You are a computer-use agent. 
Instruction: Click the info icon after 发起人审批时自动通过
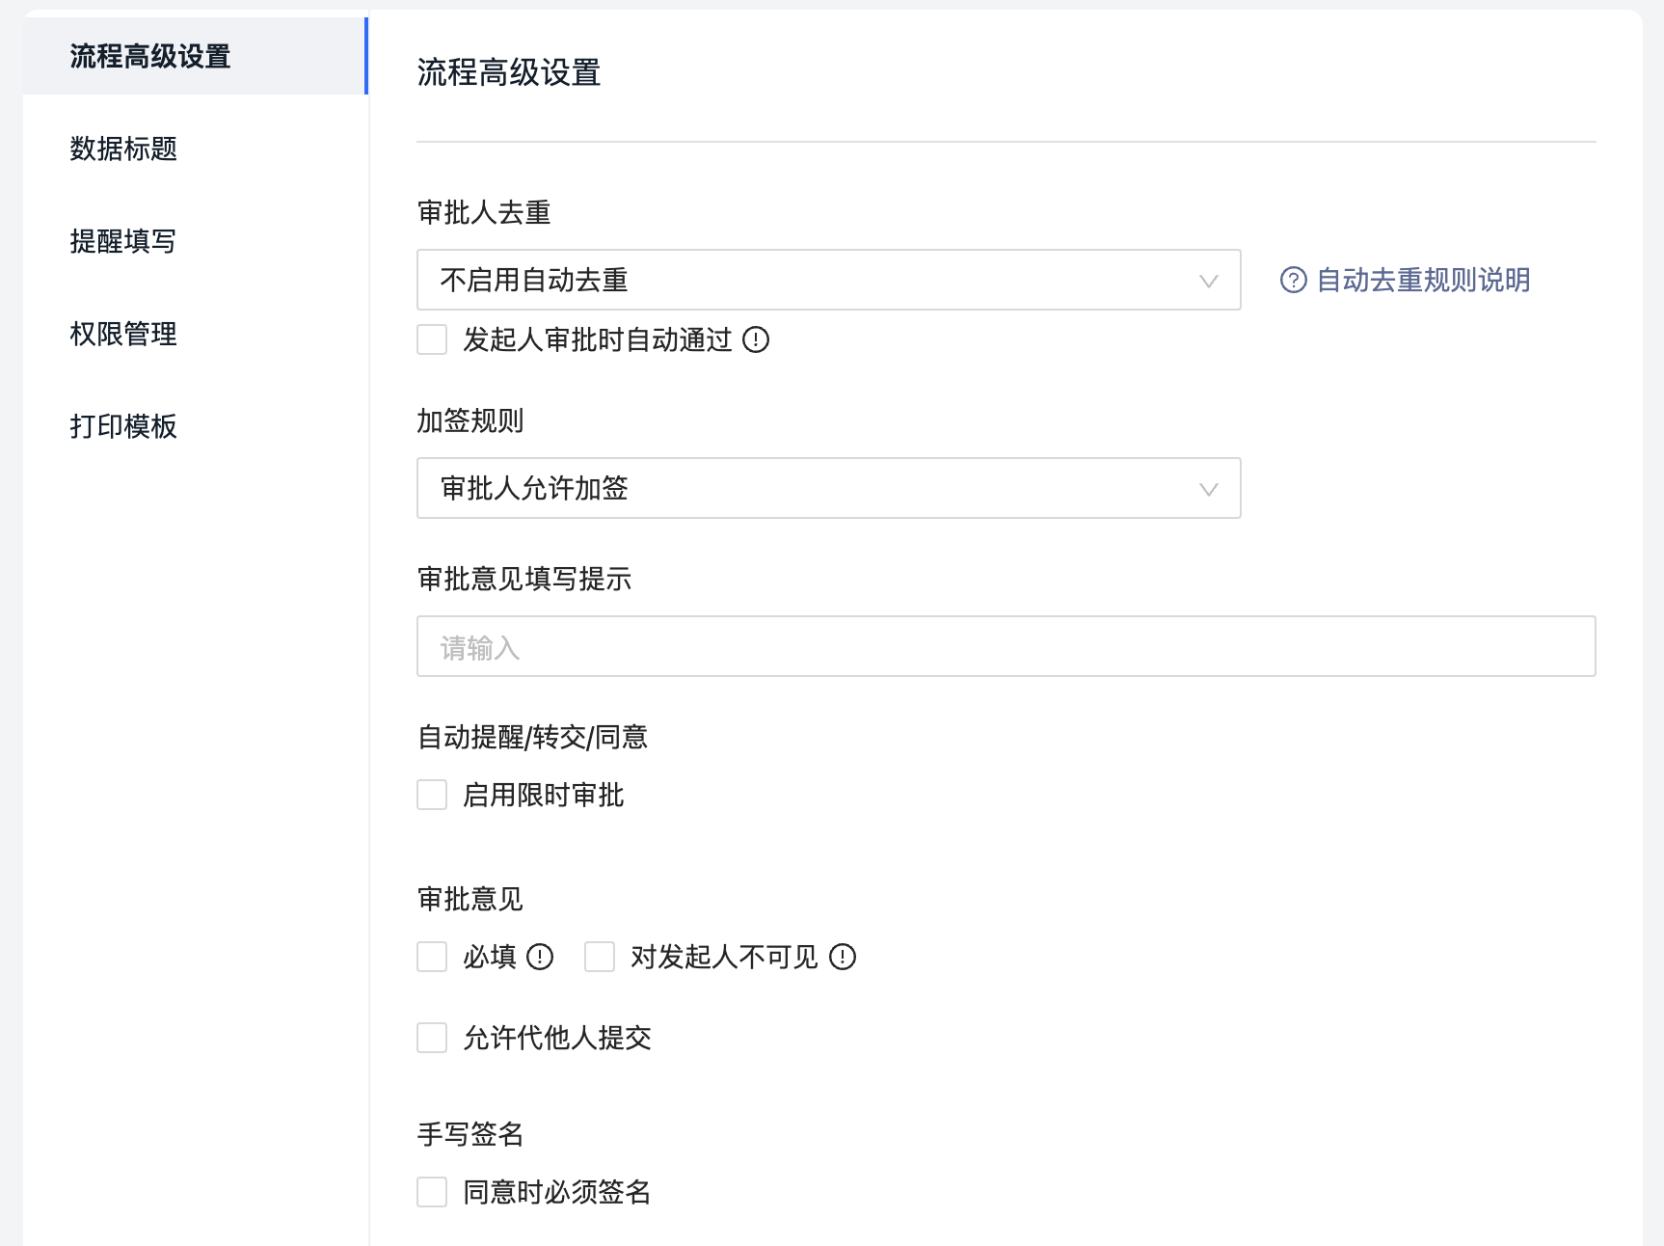pyautogui.click(x=758, y=340)
